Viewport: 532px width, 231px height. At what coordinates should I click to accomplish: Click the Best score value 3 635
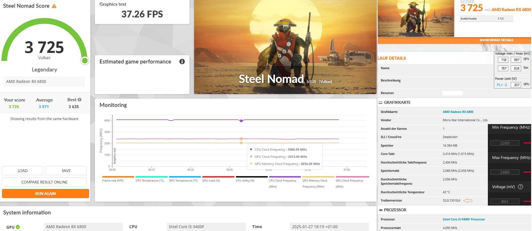pyautogui.click(x=74, y=107)
